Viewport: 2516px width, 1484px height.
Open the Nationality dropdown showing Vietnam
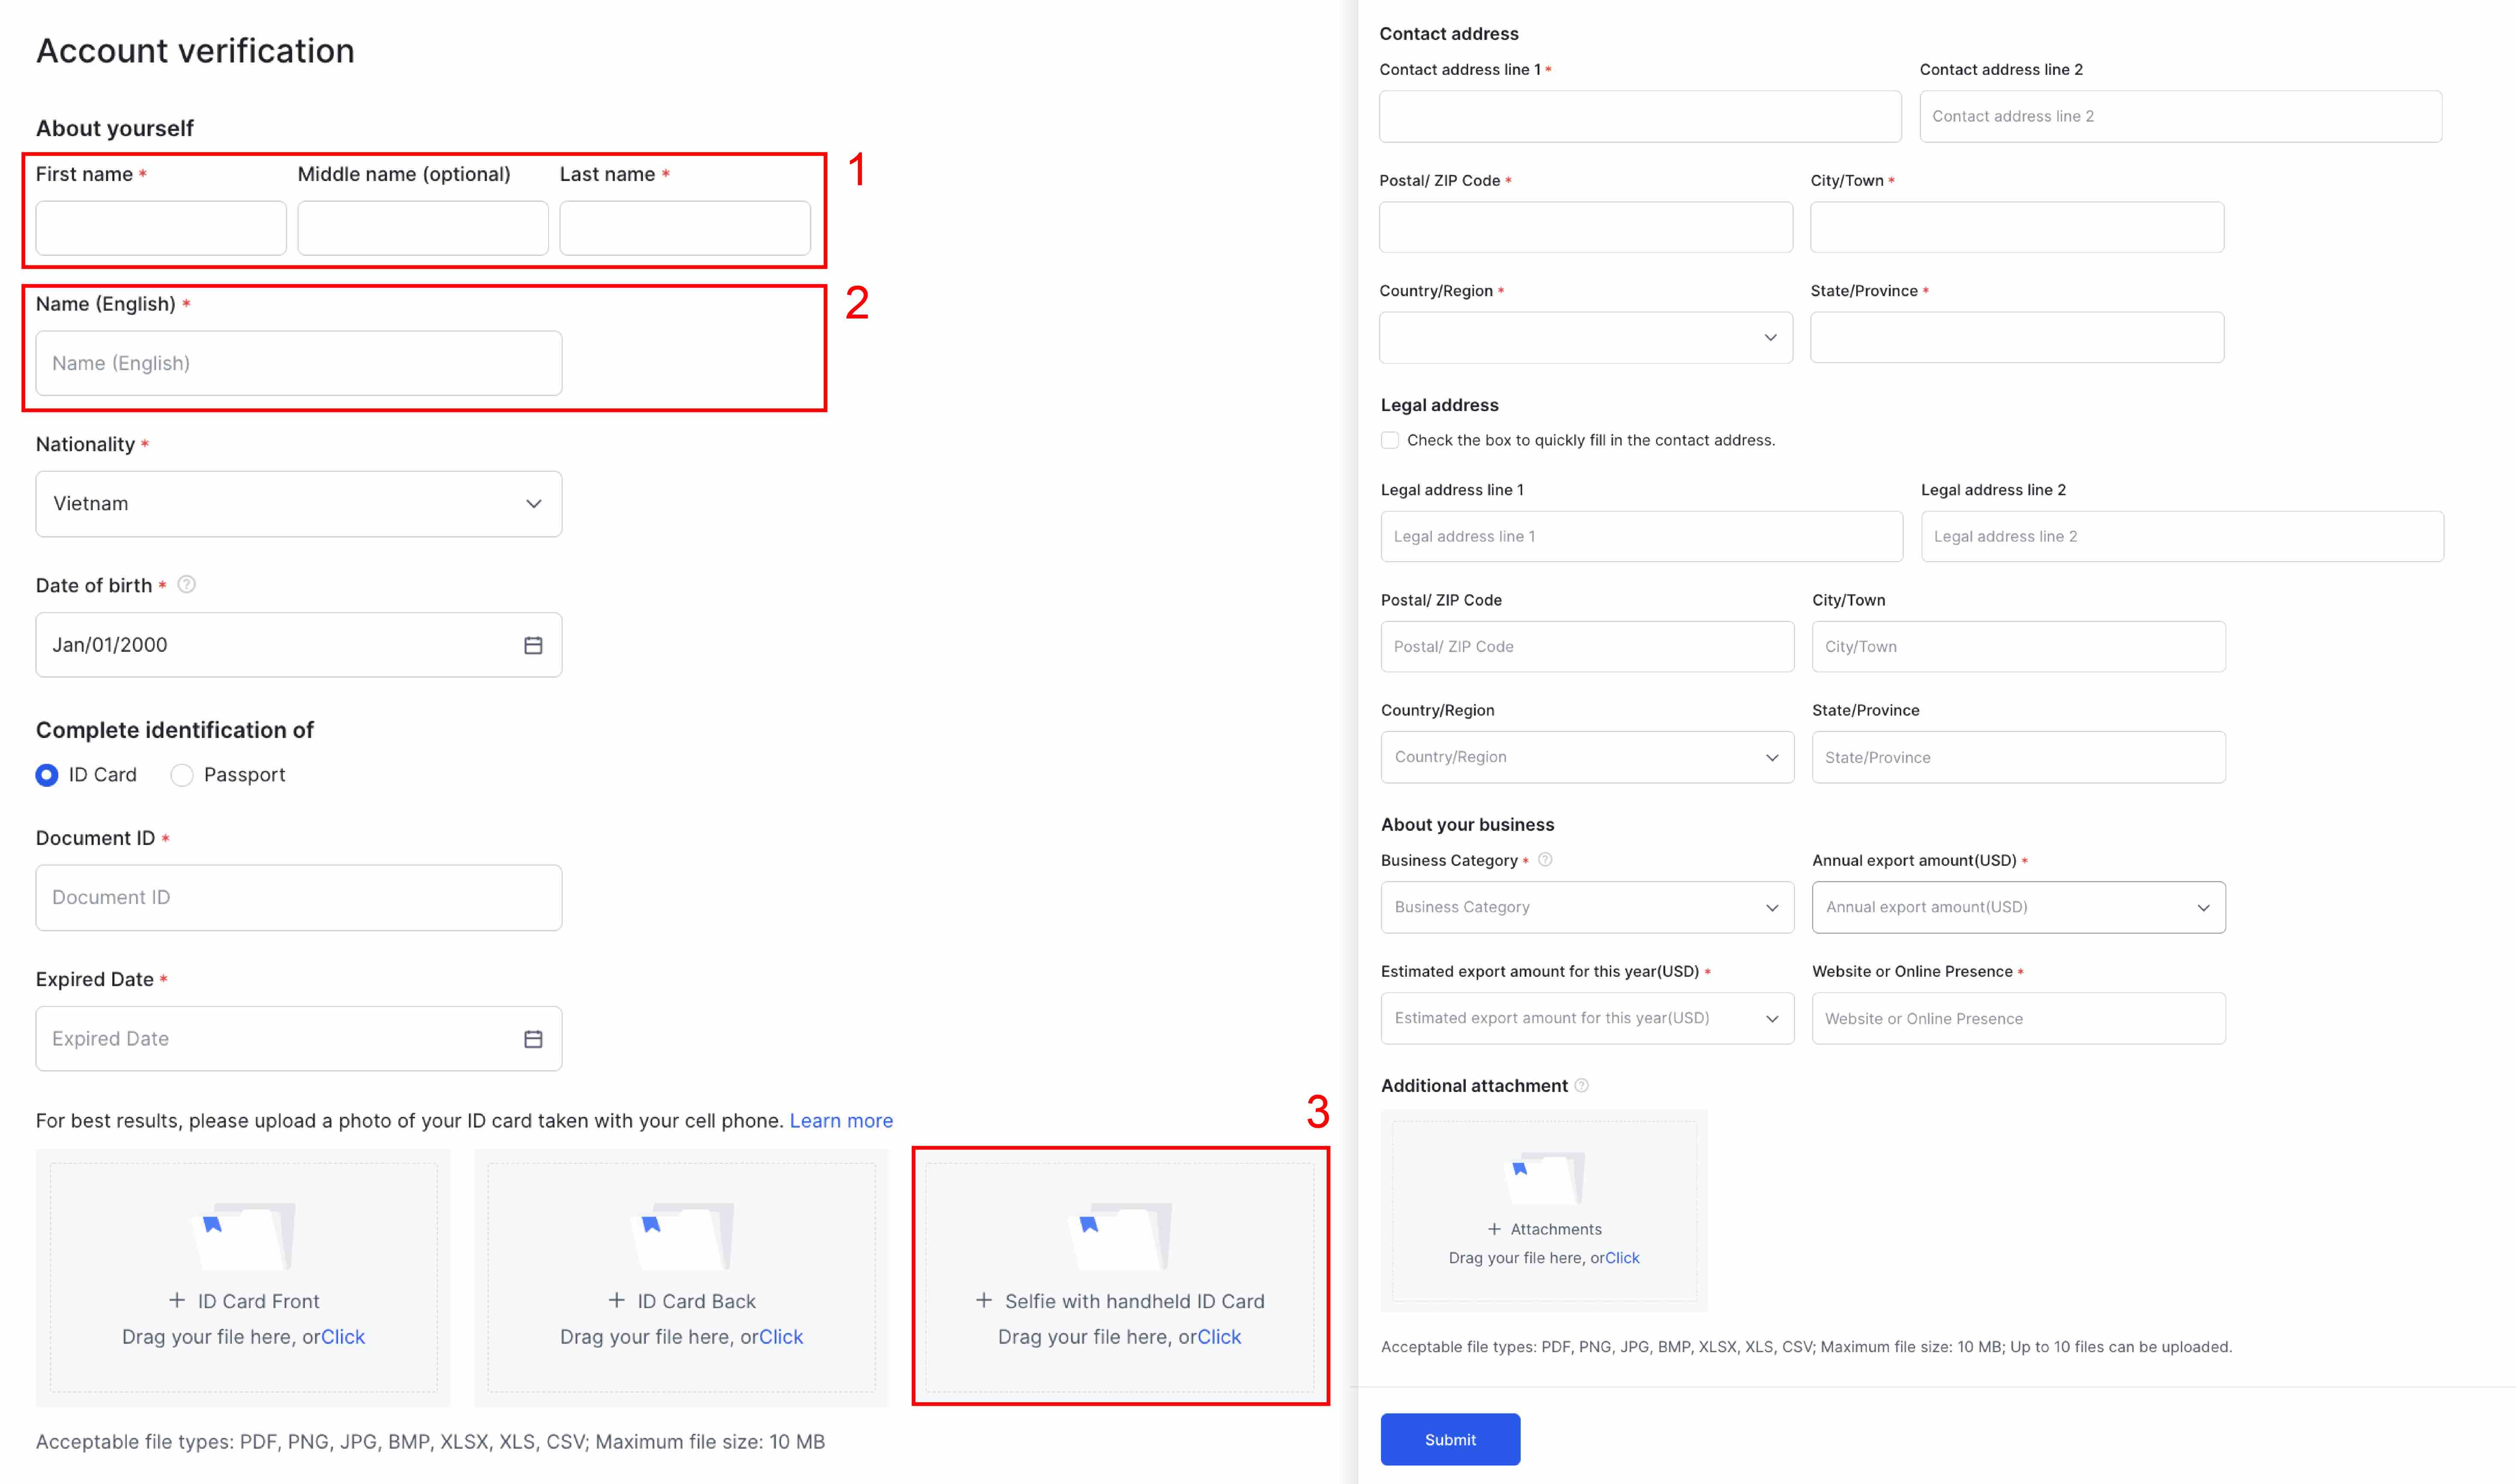point(299,504)
